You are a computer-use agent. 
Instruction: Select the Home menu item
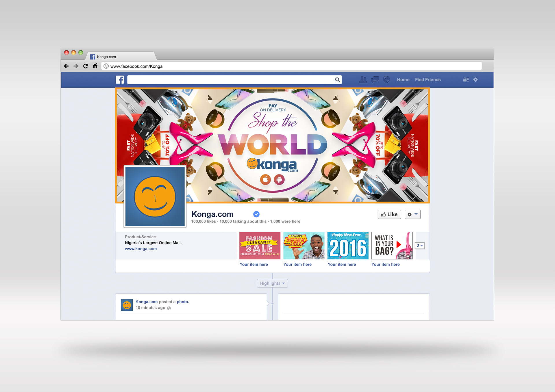403,80
